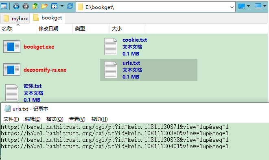Open the 帮助(H) menu in Notepad
The height and width of the screenshot is (160, 269).
(99, 119)
